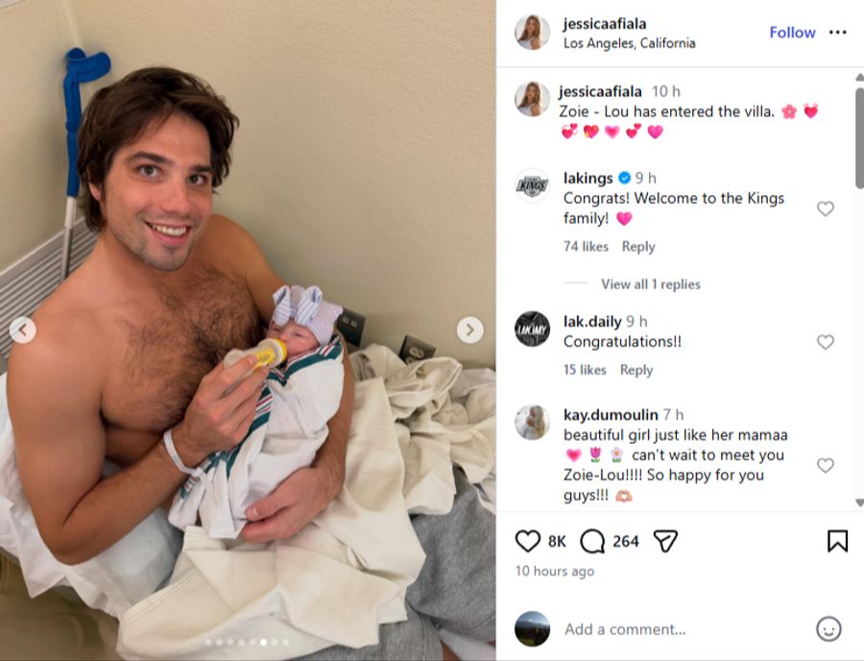Click the Add a comment field

tap(684, 629)
